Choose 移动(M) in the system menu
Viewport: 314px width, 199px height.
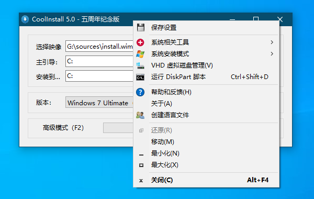[206, 142]
